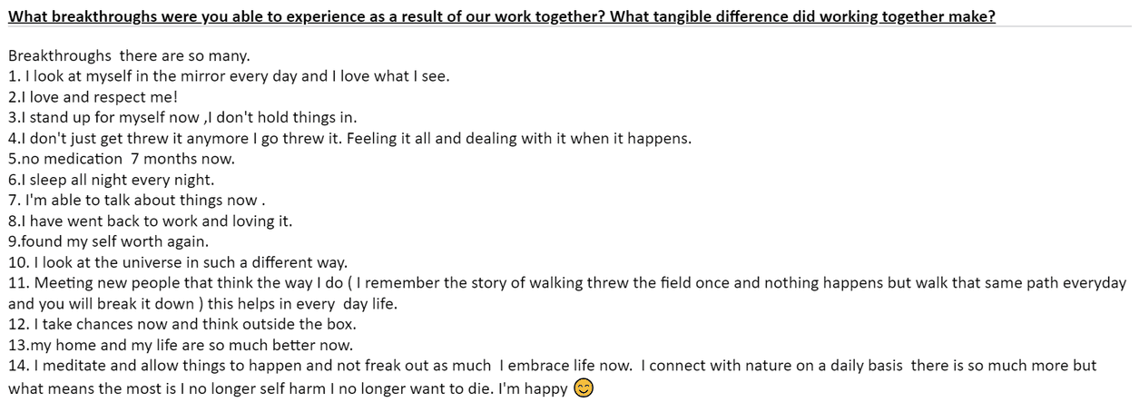Click item 4 about feeling it all
The width and height of the screenshot is (1139, 412).
350,139
